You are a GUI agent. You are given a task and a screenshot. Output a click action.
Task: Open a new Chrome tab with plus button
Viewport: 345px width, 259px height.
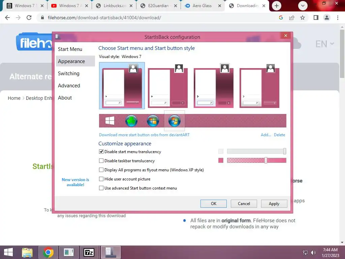pyautogui.click(x=277, y=6)
